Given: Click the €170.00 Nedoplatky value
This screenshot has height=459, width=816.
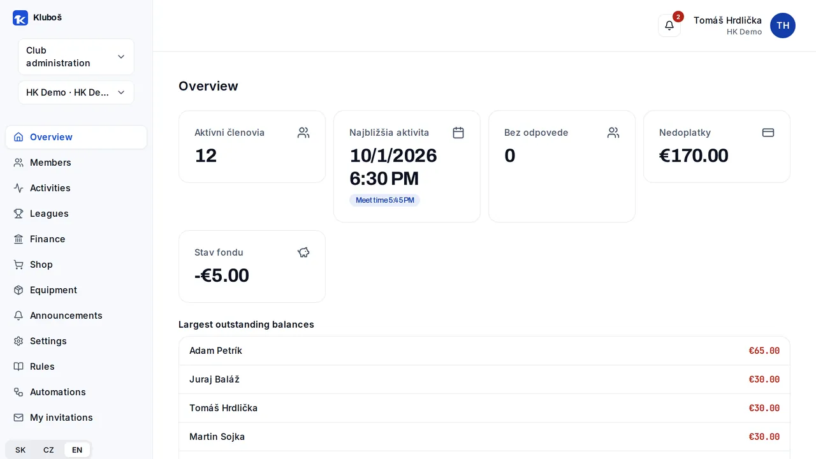Looking at the screenshot, I should 694,156.
